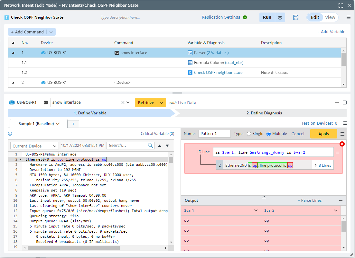Jump to next search result arrow
The height and width of the screenshot is (258, 355).
pos(167,146)
